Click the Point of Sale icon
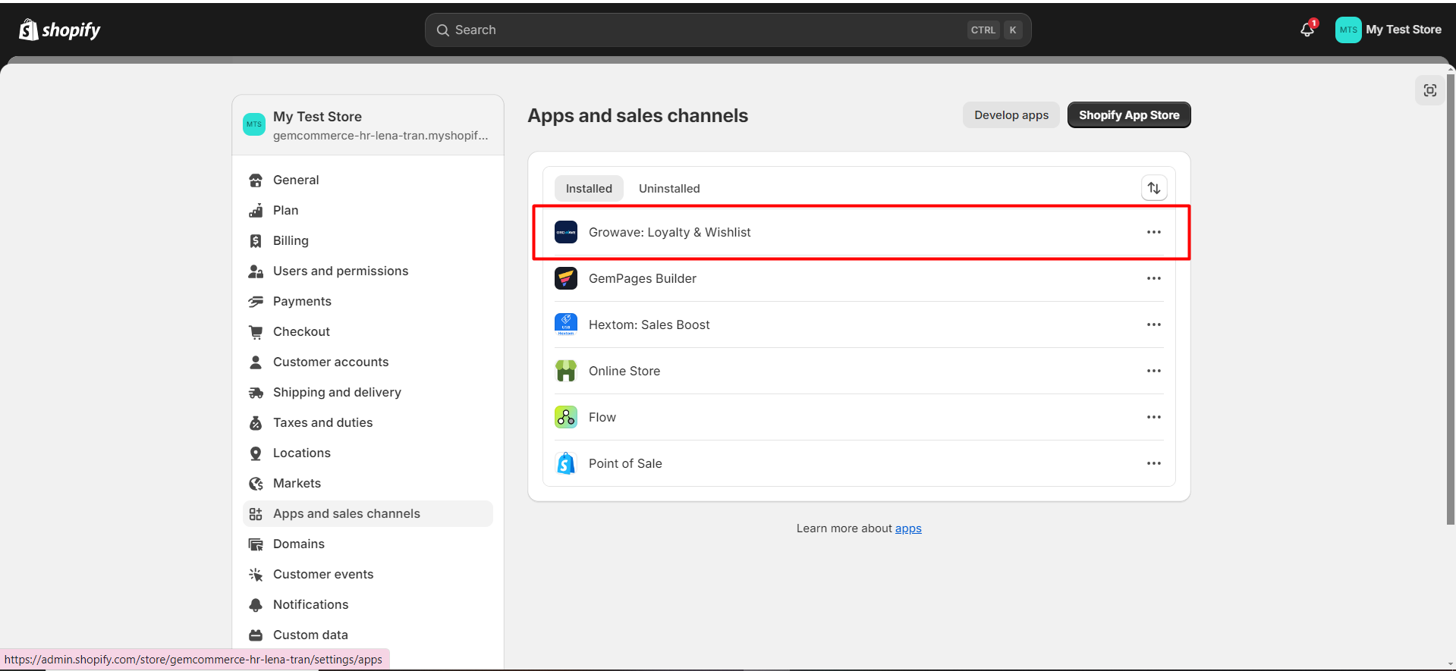This screenshot has width=1456, height=671. point(566,463)
